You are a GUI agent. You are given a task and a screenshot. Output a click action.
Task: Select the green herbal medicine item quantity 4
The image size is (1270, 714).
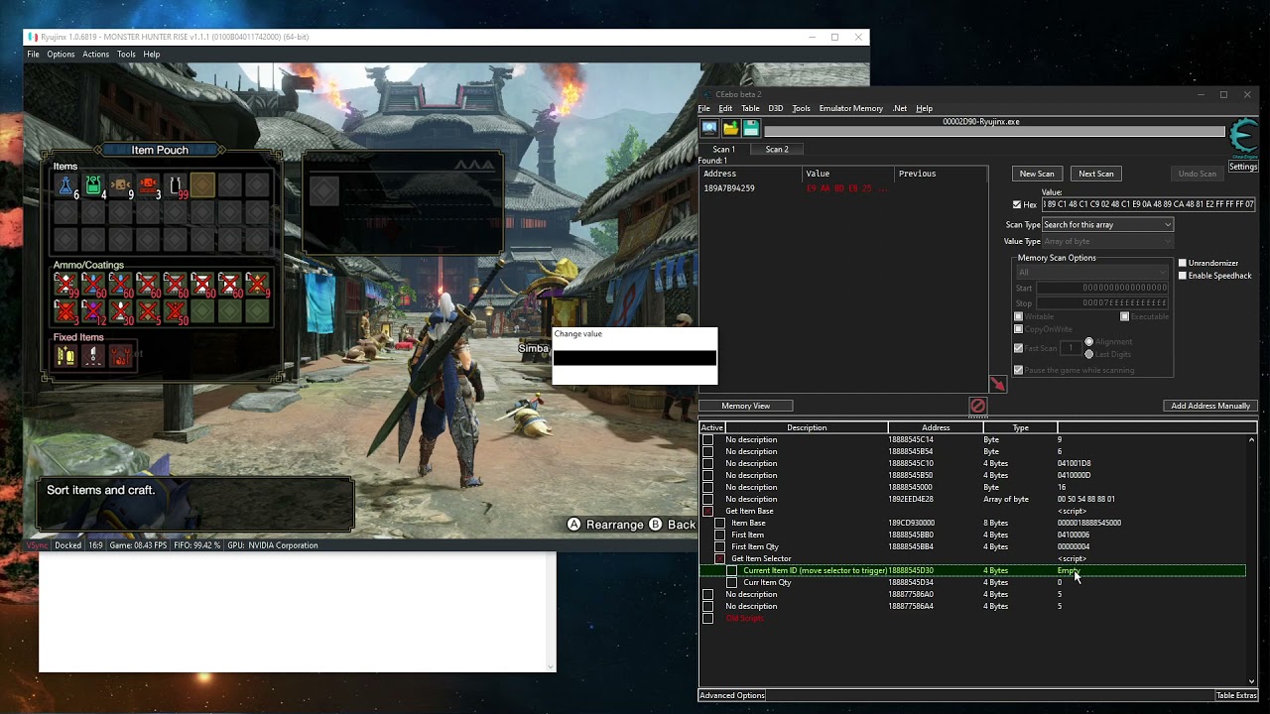click(93, 185)
